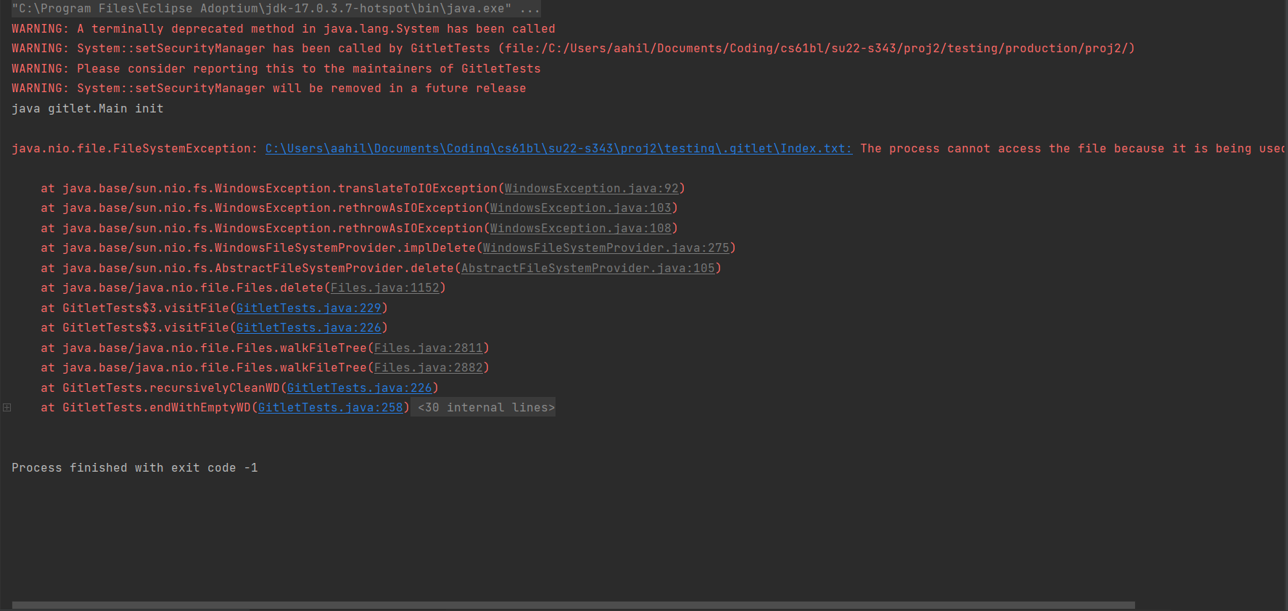Open WindowsException.java:92 link
This screenshot has width=1288, height=611.
click(x=591, y=189)
